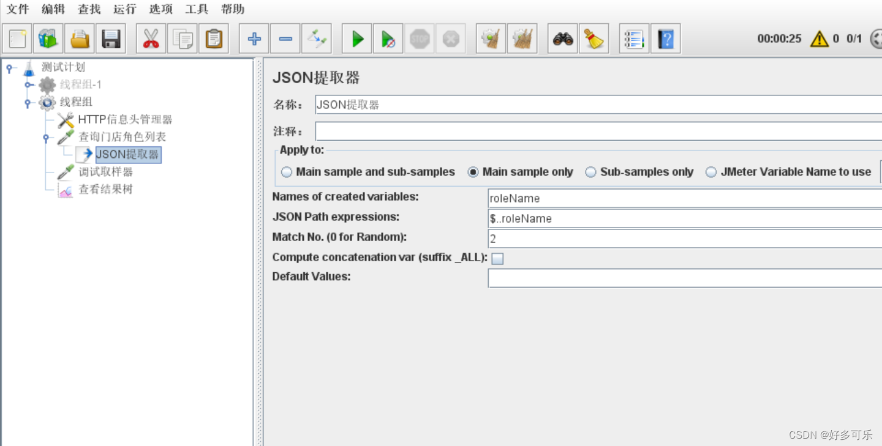Click the 注释 comments input field
The width and height of the screenshot is (882, 446).
[x=598, y=131]
